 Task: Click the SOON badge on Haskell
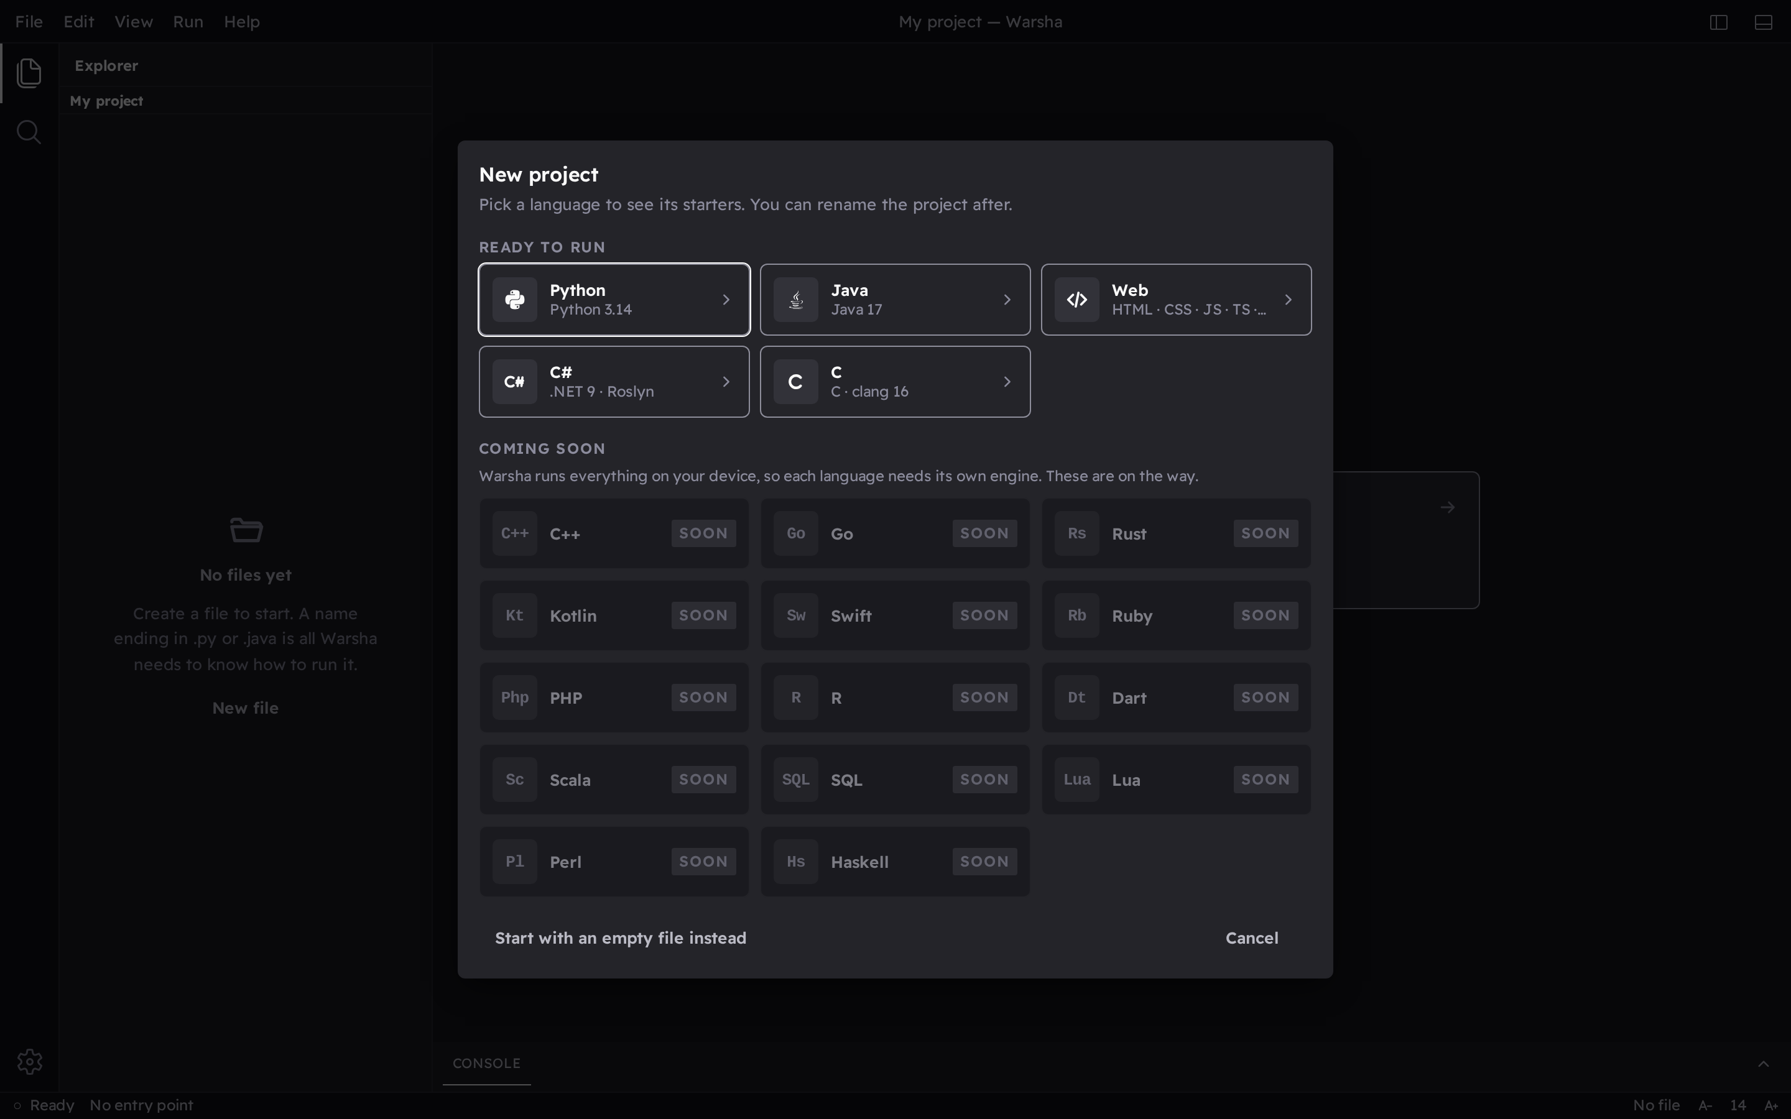click(x=984, y=862)
